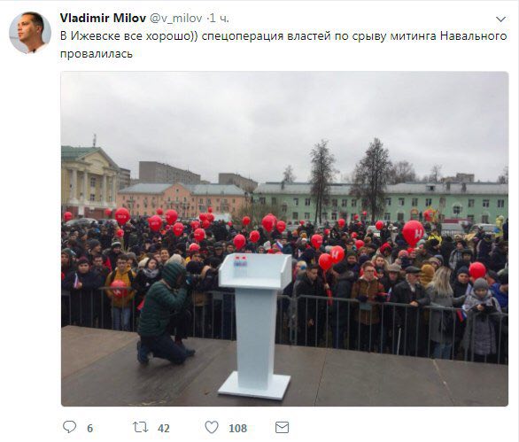
Task: Click the kneeling photographer in the photo
Action: (164, 313)
